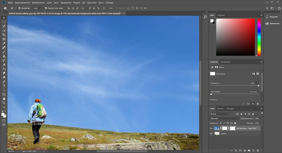Open the layer filter Вид dropdown
Viewport: 282px width, 153px height.
click(x=220, y=114)
